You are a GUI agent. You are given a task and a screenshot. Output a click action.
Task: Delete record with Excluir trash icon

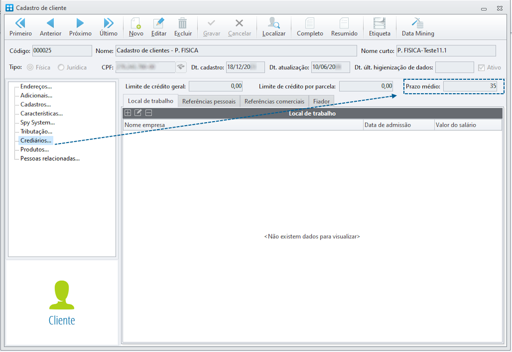click(182, 23)
